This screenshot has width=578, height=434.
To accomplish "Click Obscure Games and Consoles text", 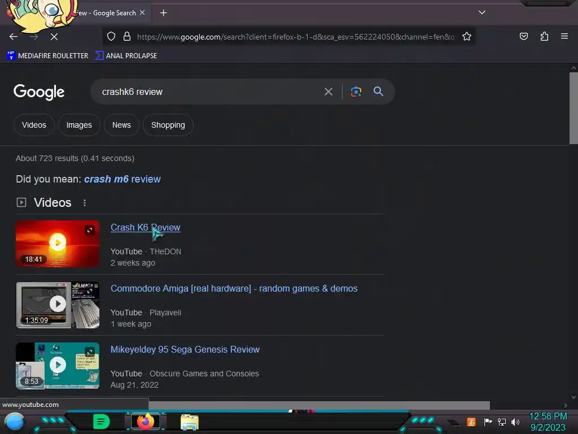I will [204, 374].
